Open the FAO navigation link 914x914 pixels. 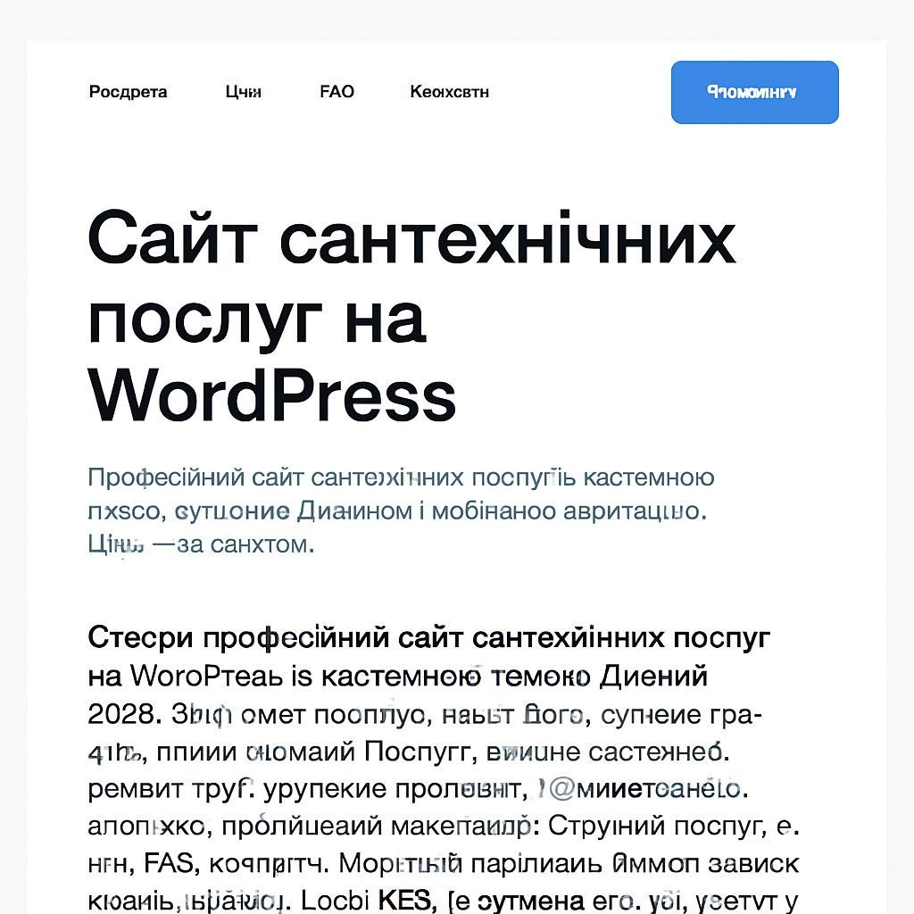(337, 92)
